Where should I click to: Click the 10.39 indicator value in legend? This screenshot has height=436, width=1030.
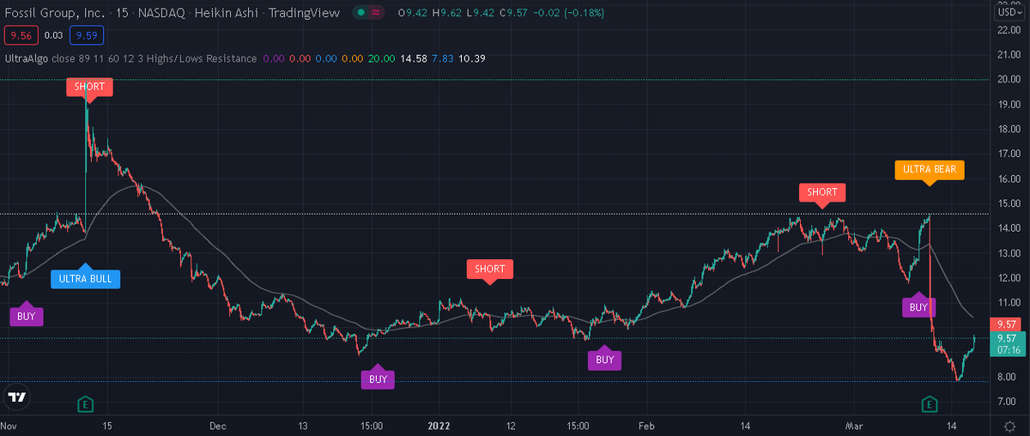coord(472,58)
